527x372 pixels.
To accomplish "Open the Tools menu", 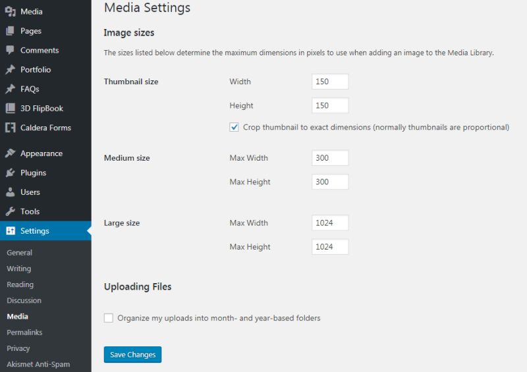I will click(x=30, y=211).
